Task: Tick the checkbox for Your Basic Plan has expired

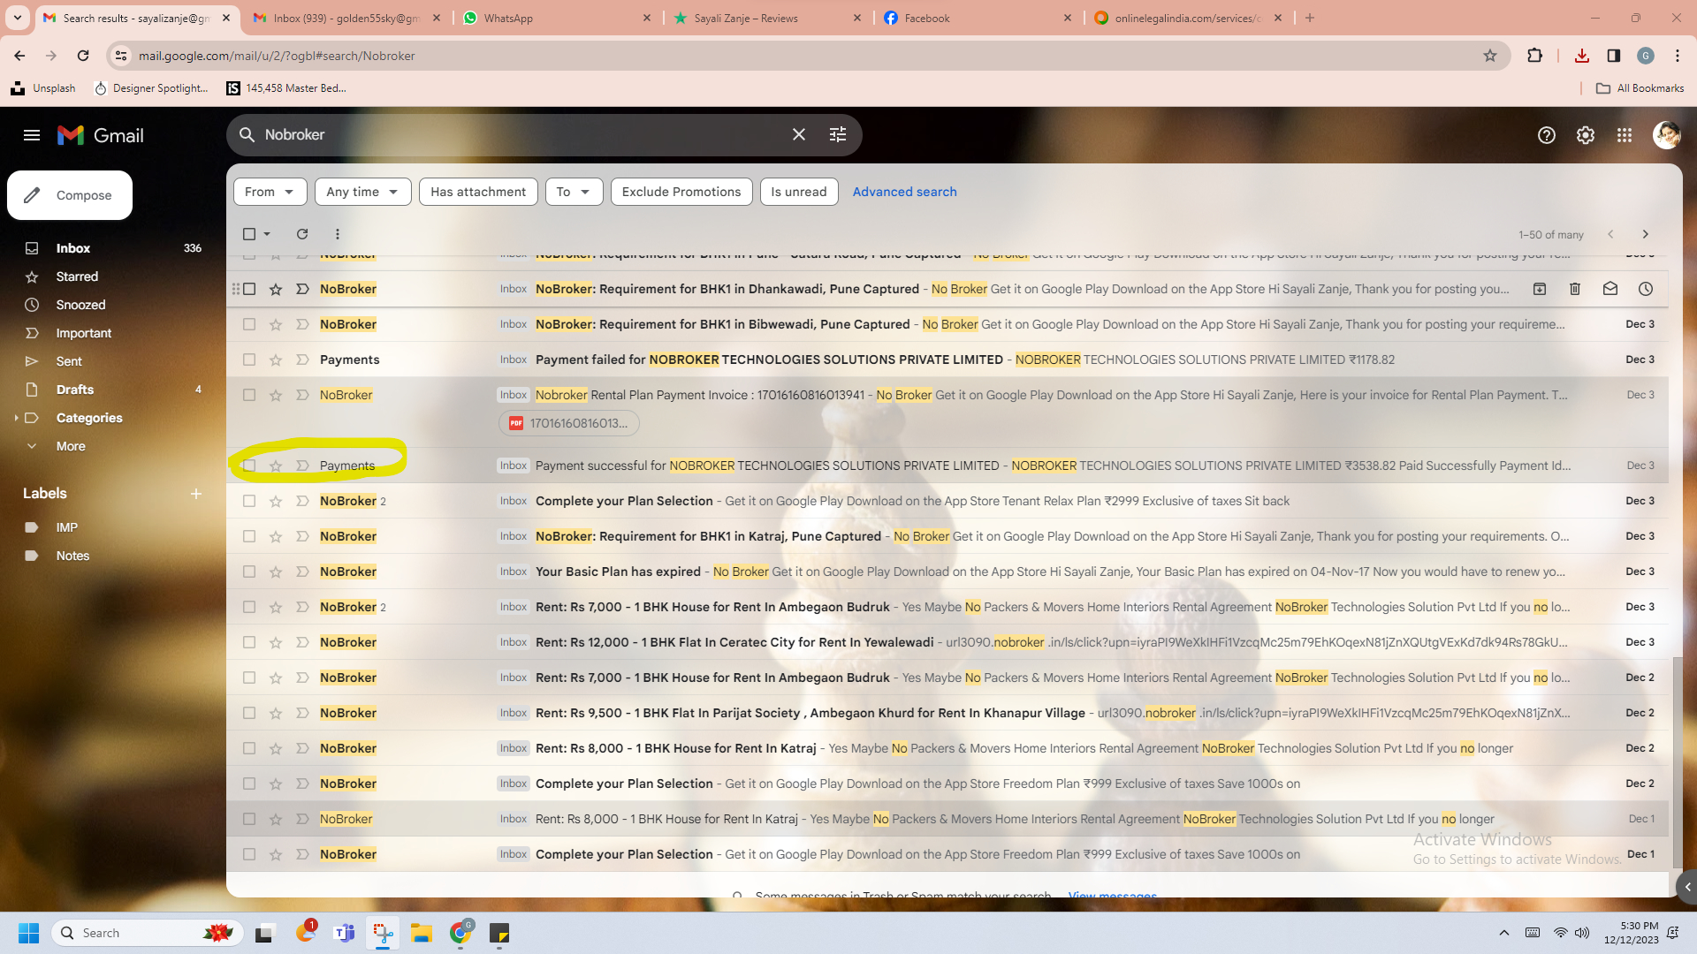Action: coord(249,572)
